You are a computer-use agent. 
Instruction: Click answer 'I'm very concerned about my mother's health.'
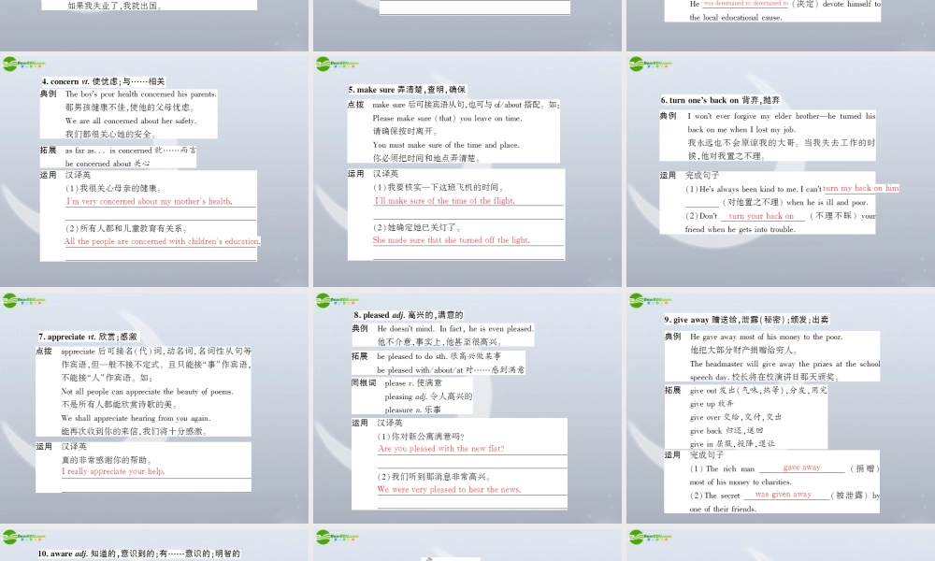coord(149,202)
